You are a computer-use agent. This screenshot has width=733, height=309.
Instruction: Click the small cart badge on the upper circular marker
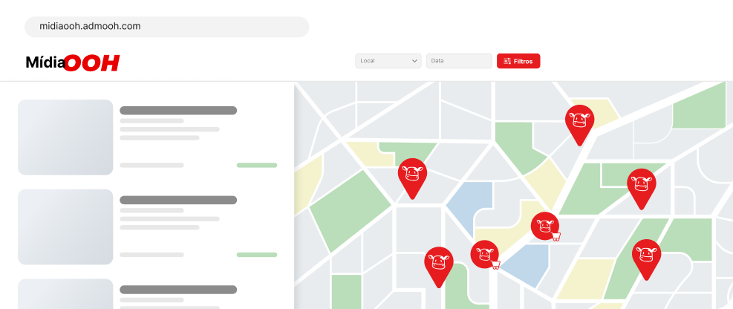(556, 236)
